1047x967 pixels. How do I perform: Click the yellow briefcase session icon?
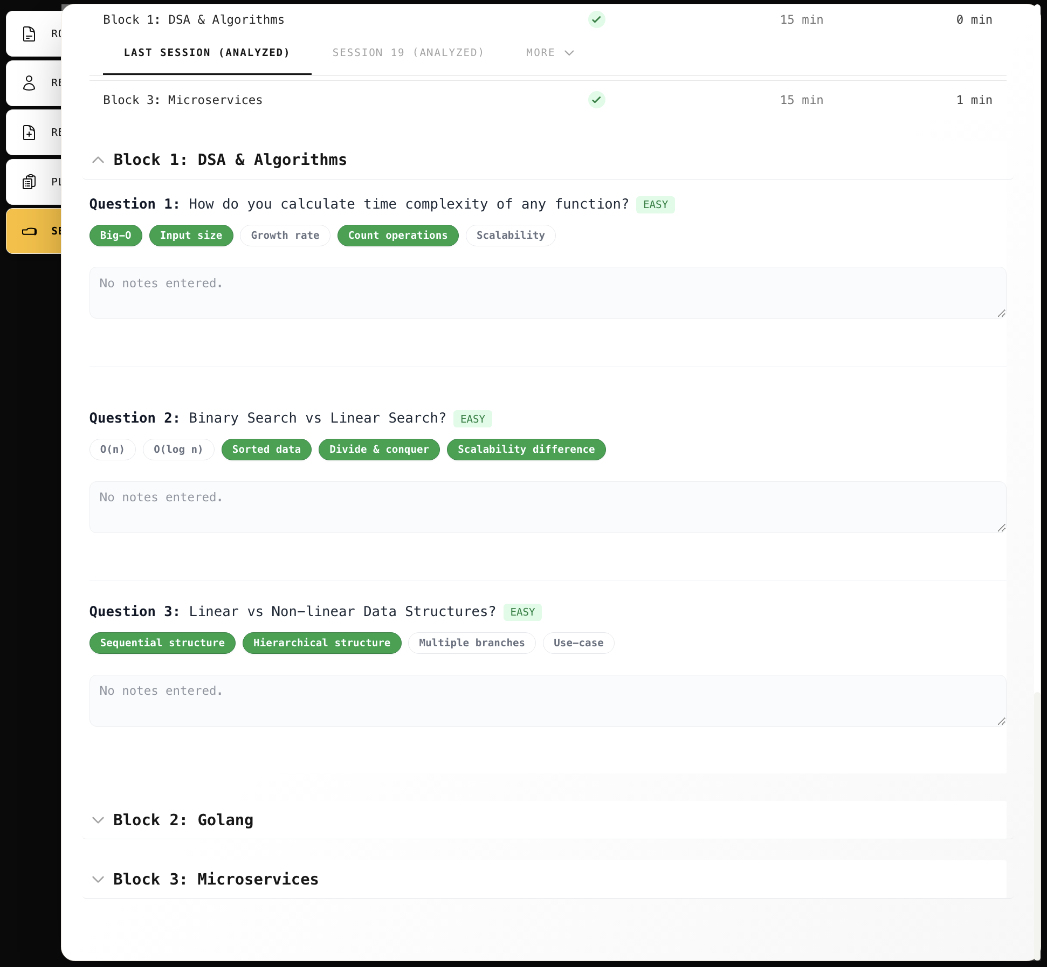30,231
